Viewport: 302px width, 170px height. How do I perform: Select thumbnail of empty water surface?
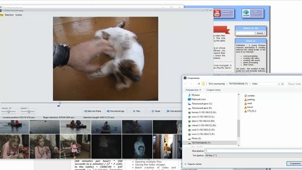click(44, 127)
